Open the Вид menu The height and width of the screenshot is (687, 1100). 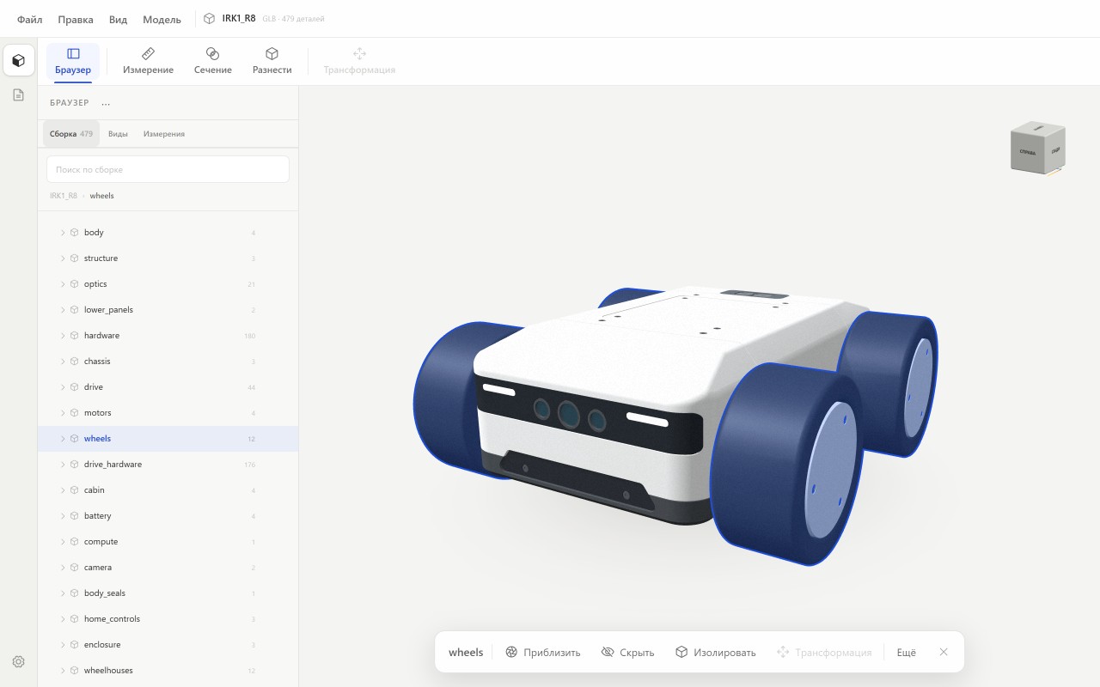pyautogui.click(x=119, y=19)
